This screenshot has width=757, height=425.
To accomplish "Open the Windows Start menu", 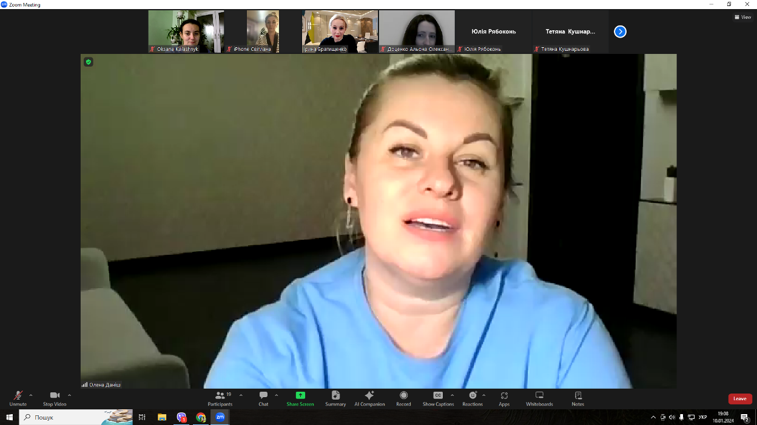I will pos(9,417).
